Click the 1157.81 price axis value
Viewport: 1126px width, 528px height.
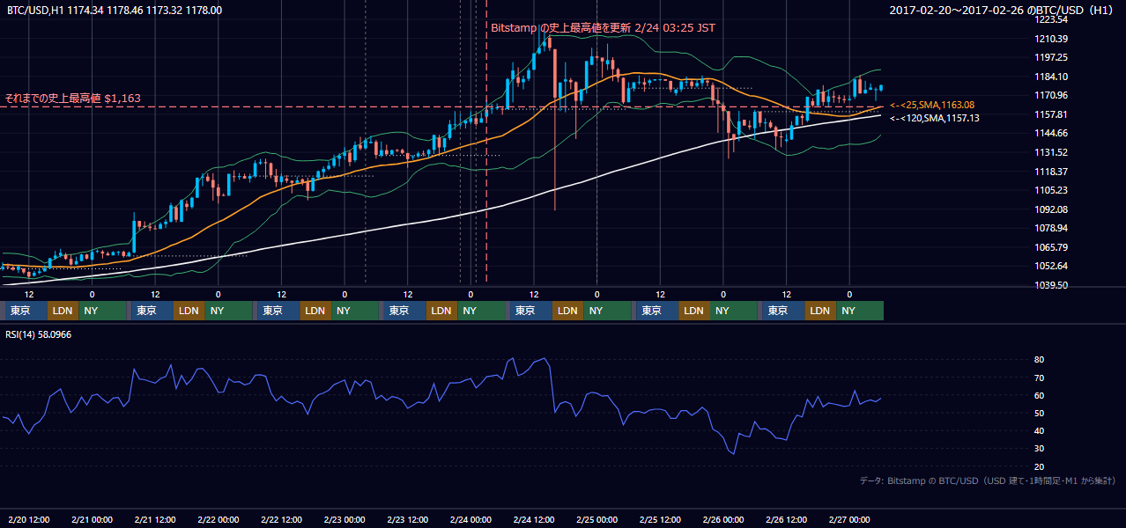tap(1050, 114)
